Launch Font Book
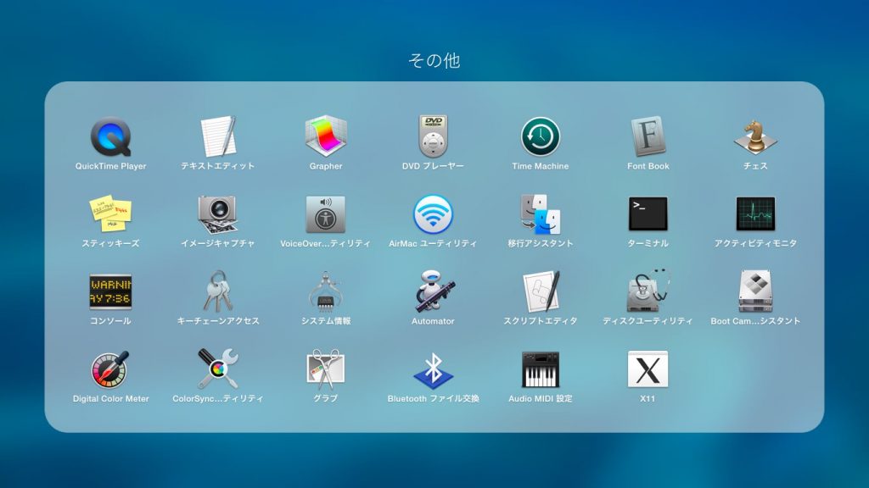869x488 pixels. point(648,136)
